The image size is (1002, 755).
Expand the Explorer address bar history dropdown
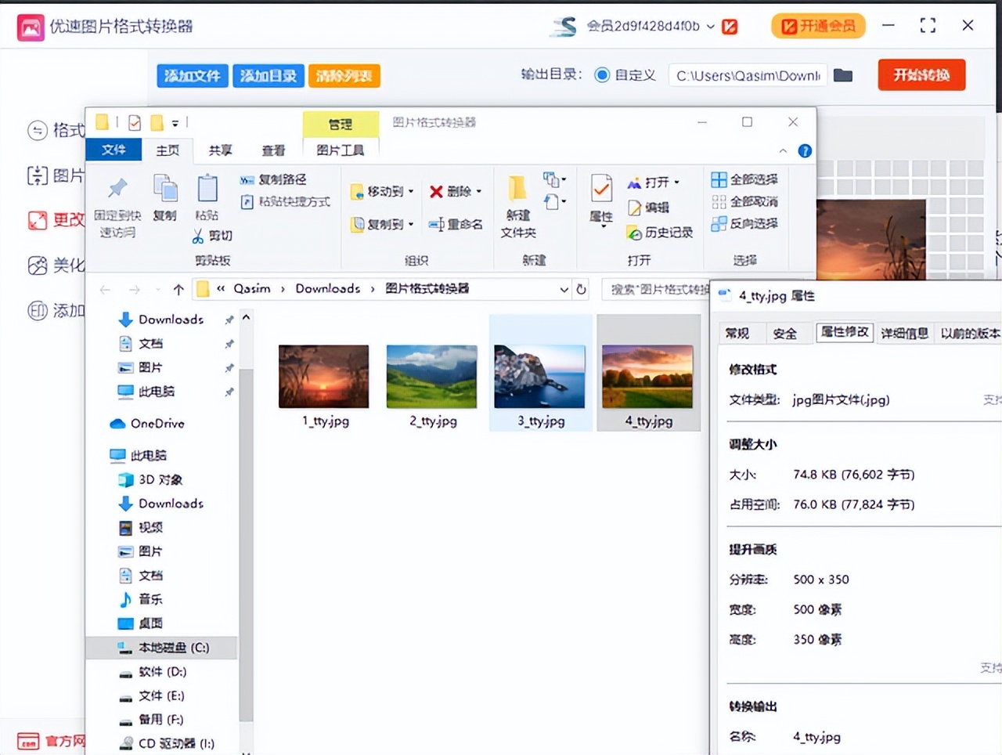[564, 290]
